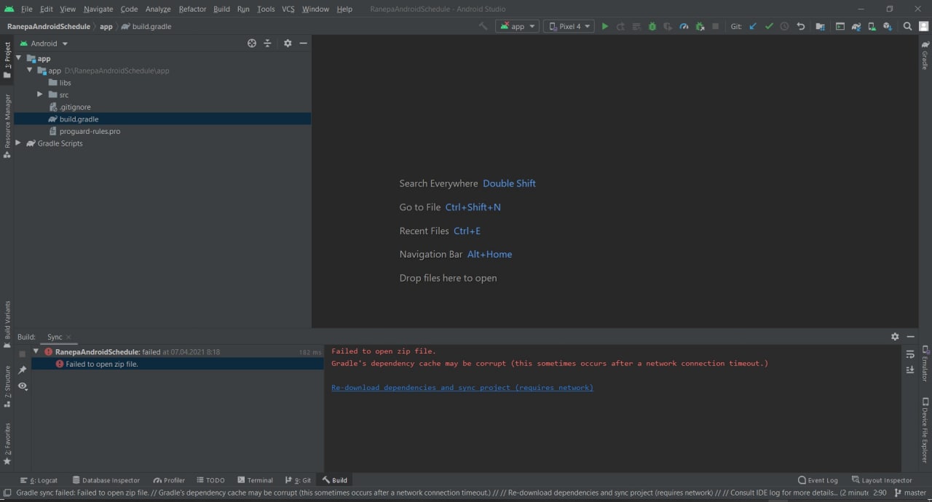Click the green Debug bug icon
The width and height of the screenshot is (932, 502).
[x=652, y=26]
